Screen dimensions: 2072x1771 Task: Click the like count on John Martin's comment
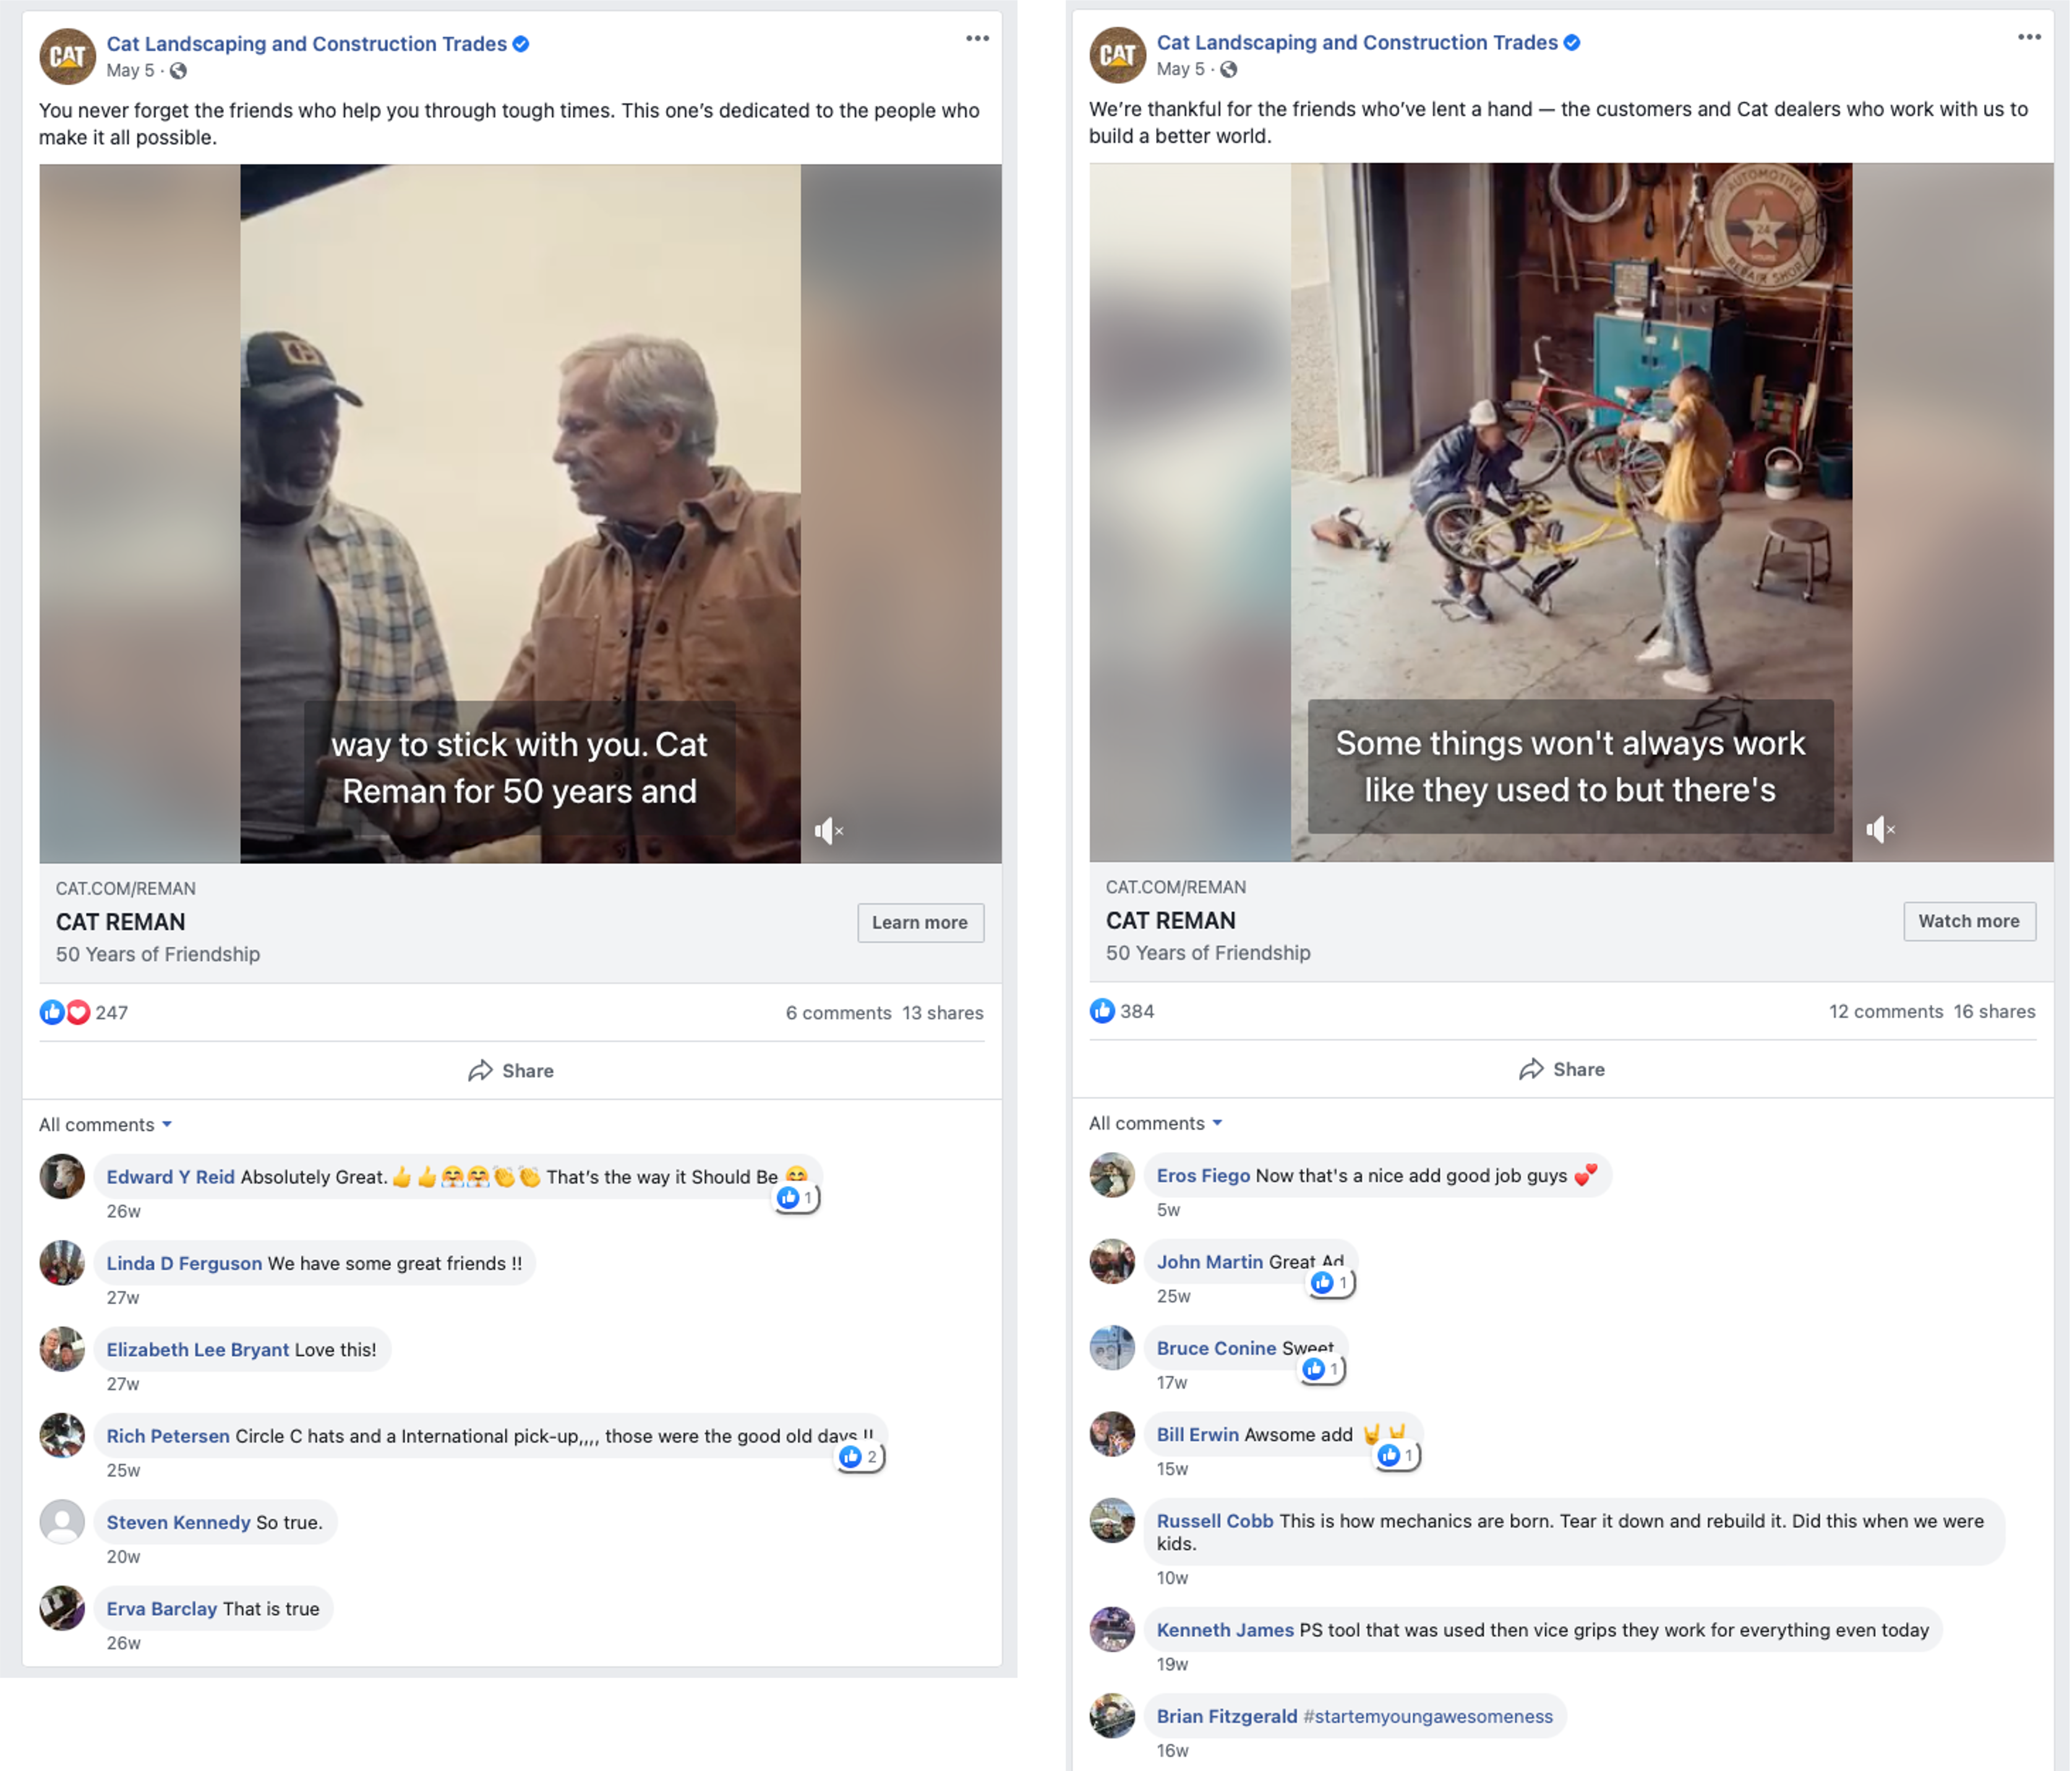[x=1332, y=1283]
